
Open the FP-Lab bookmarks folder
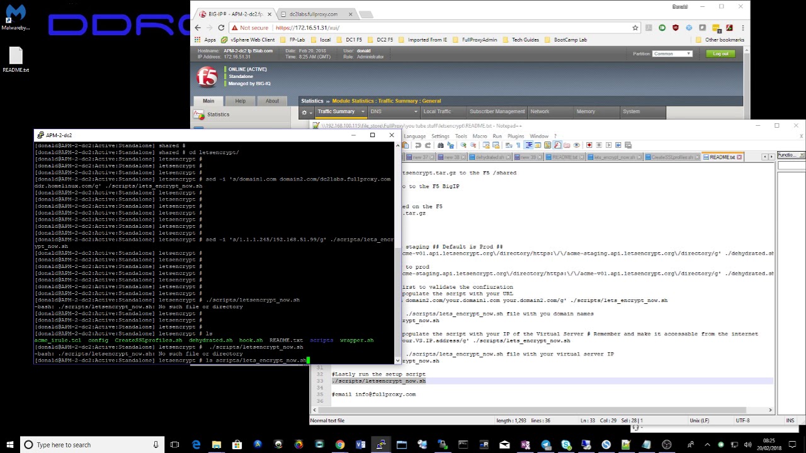coord(293,40)
